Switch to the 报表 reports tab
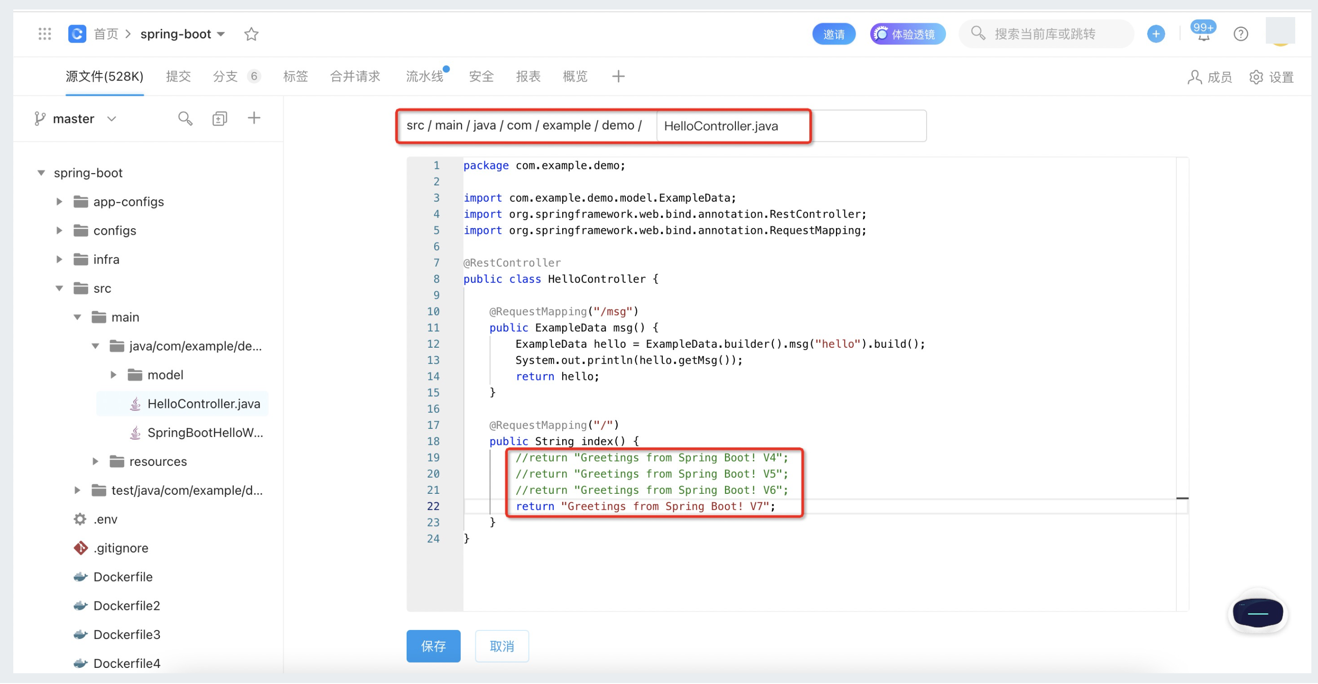The height and width of the screenshot is (684, 1318). pos(528,77)
